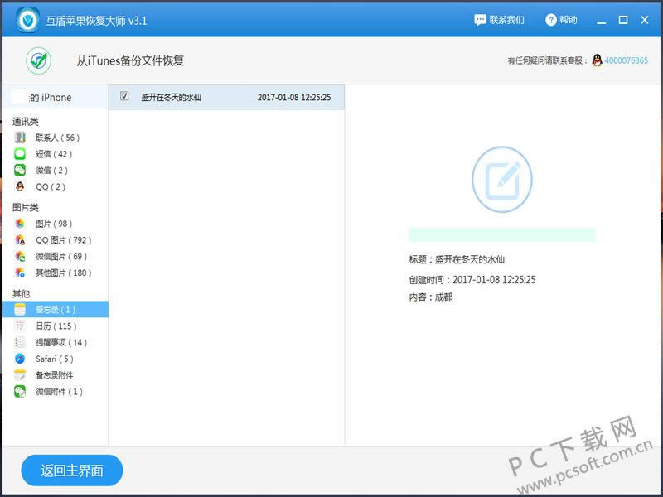Screen dimensions: 663x497
Task: Click the 图片类 section label
Action: (26, 208)
